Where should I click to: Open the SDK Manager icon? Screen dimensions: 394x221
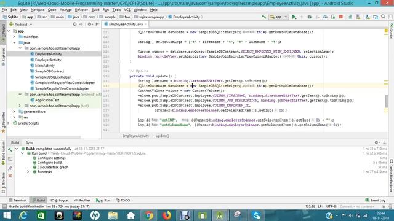368,17
